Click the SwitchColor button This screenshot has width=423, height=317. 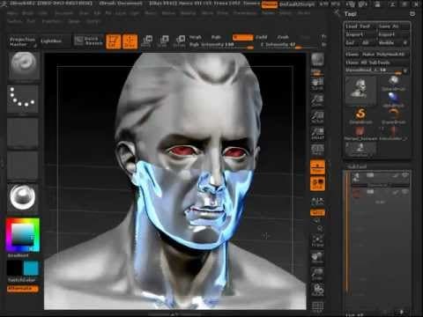point(22,280)
